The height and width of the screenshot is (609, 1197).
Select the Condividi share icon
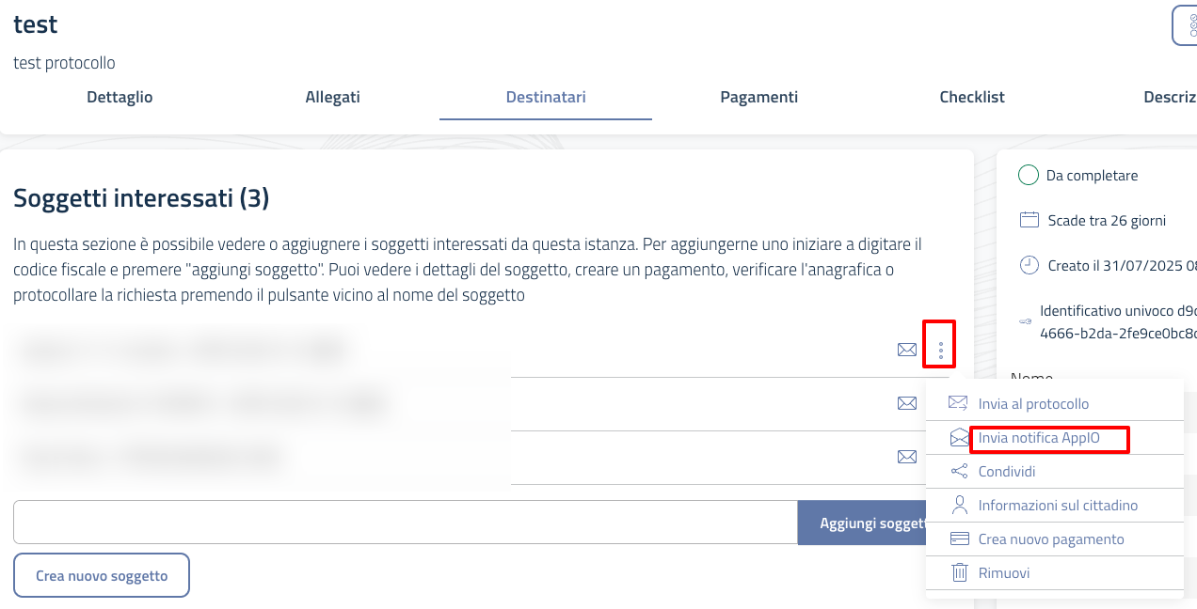click(958, 471)
